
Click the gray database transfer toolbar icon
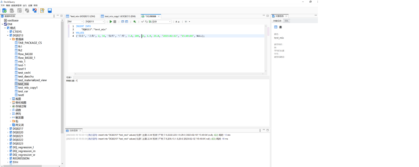(x=12, y=11)
